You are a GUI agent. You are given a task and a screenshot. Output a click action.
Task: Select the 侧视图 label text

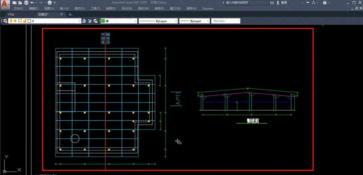[253, 121]
